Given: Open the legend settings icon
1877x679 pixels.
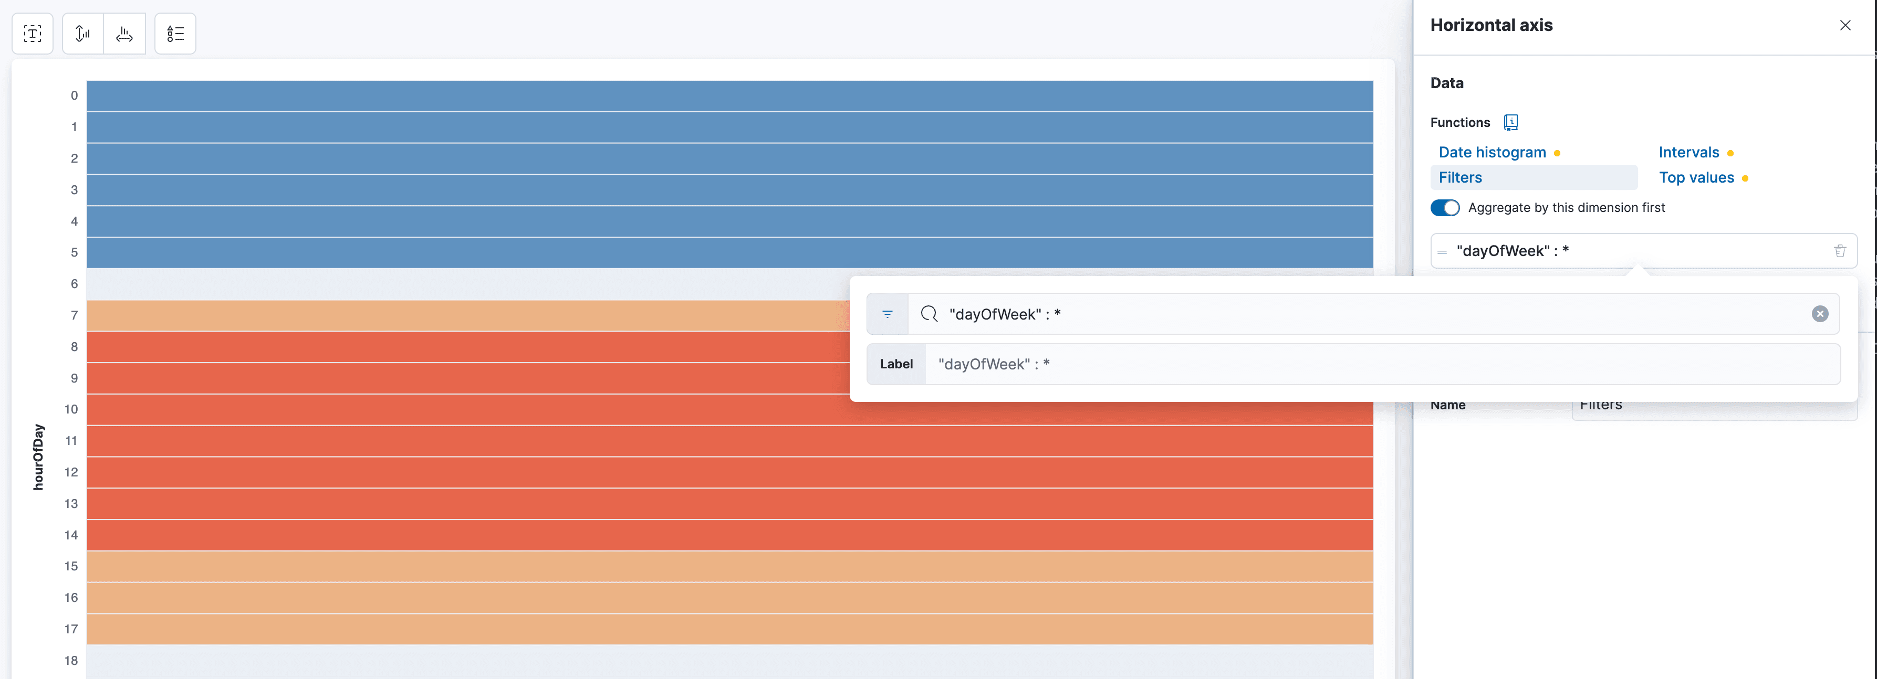Looking at the screenshot, I should pyautogui.click(x=175, y=34).
